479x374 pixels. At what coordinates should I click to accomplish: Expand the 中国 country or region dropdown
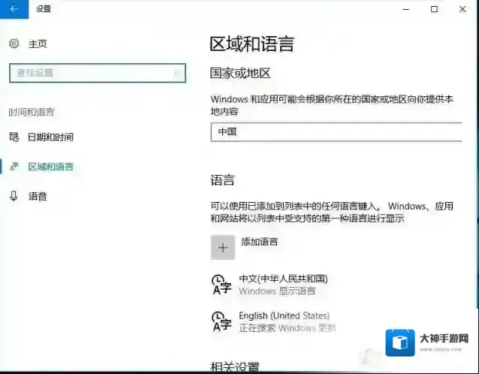point(336,132)
